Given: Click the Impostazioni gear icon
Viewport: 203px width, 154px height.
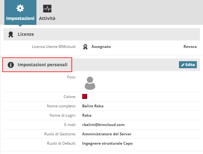Looking at the screenshot, I should [x=20, y=8].
